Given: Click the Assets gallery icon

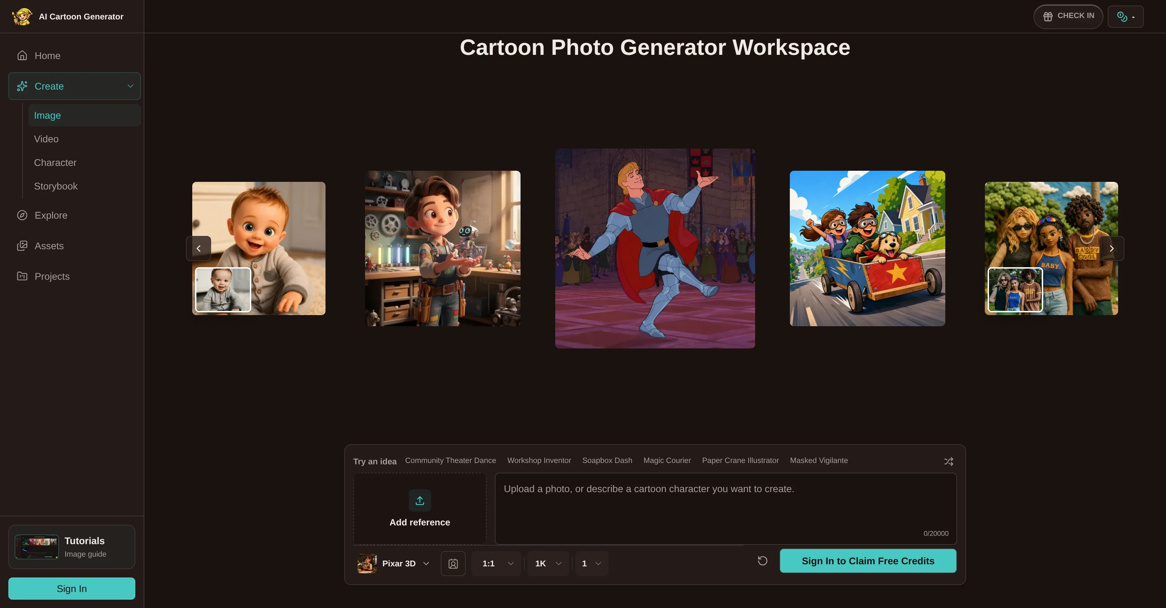Looking at the screenshot, I should tap(22, 246).
